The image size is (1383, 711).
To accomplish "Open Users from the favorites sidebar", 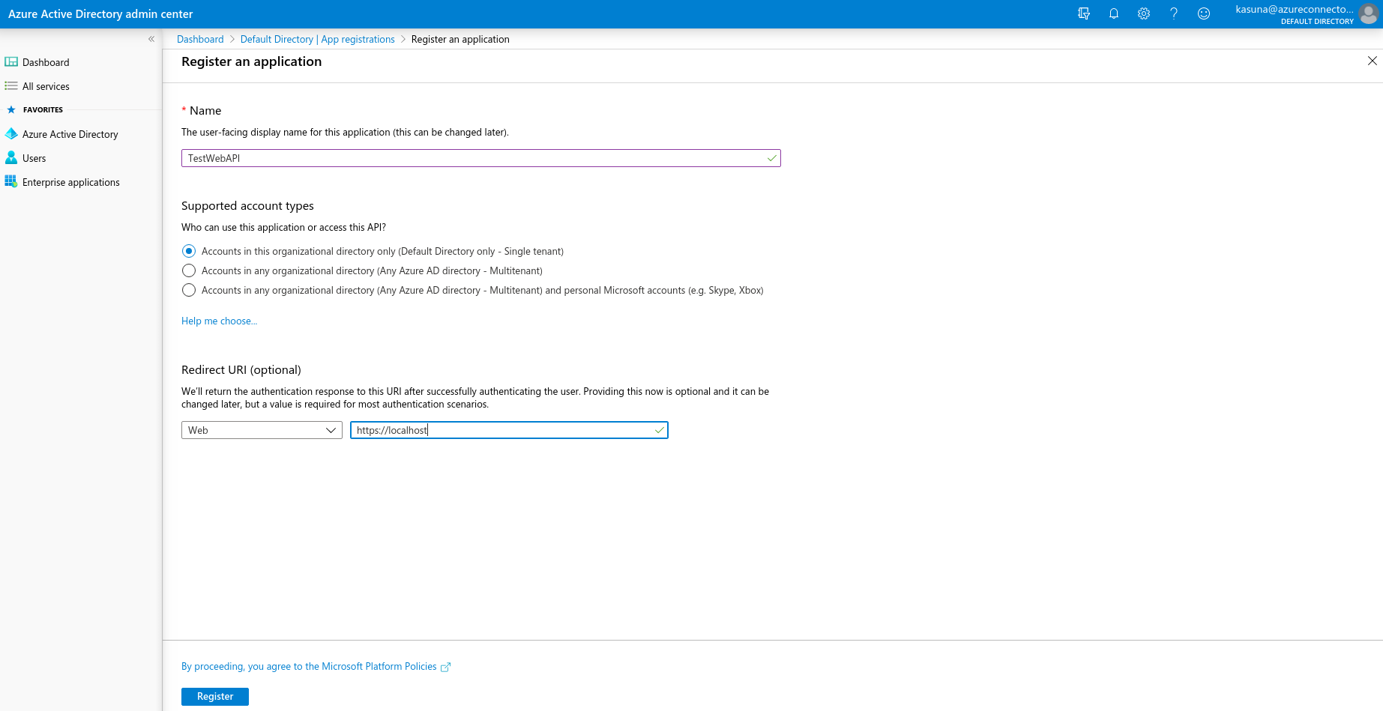I will click(34, 158).
